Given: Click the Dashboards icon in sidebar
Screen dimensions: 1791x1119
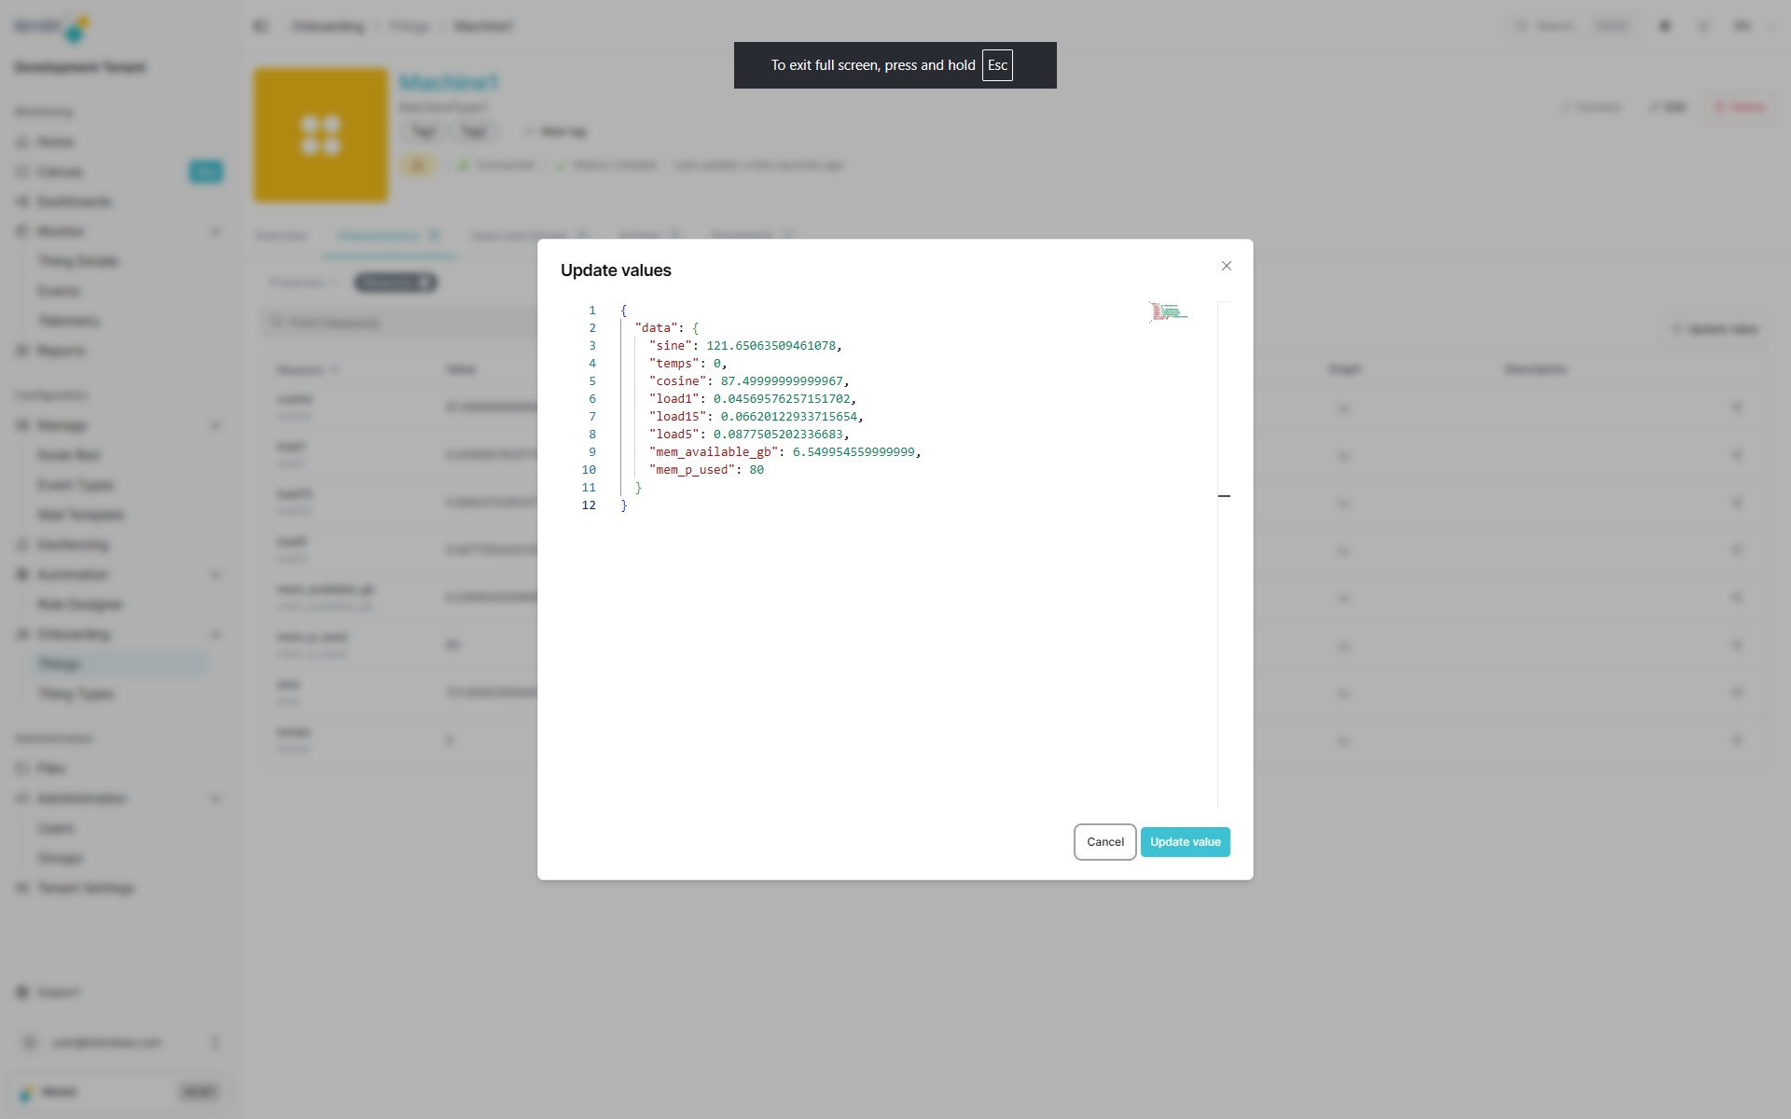Looking at the screenshot, I should [22, 201].
